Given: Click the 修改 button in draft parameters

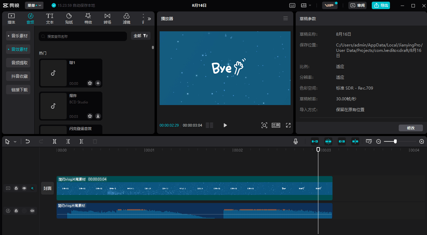Looking at the screenshot, I should [410, 128].
